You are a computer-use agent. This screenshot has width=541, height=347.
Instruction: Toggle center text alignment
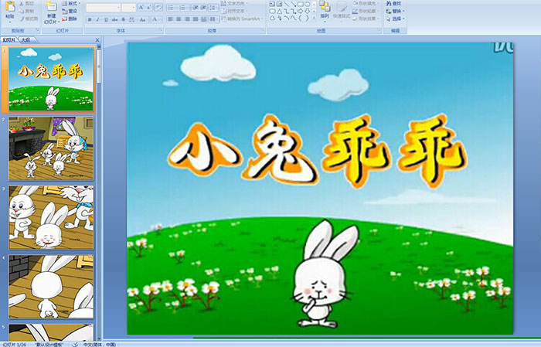[x=179, y=19]
